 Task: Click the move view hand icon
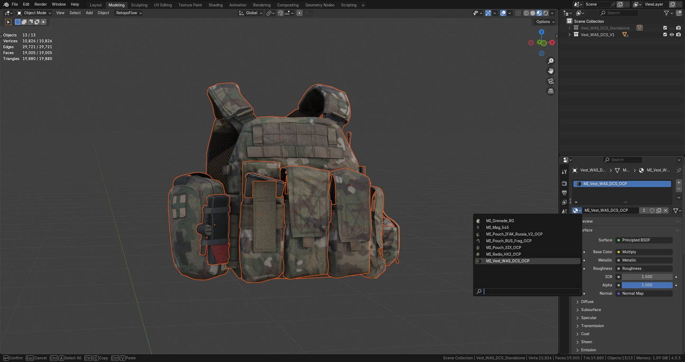point(551,71)
